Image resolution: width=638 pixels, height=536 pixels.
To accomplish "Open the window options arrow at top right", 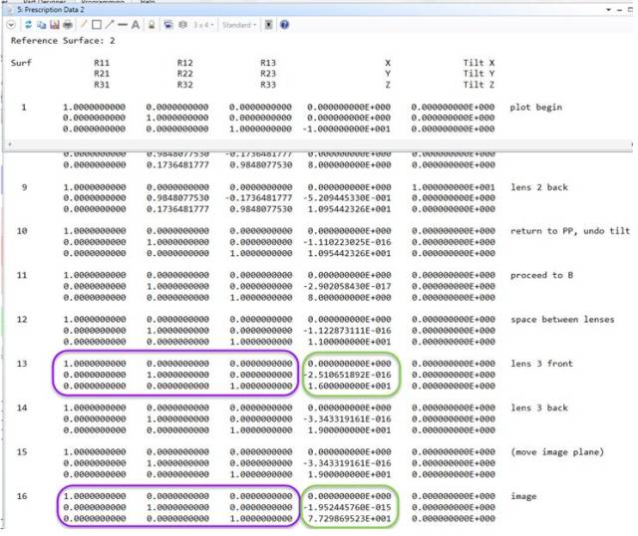I will click(609, 9).
